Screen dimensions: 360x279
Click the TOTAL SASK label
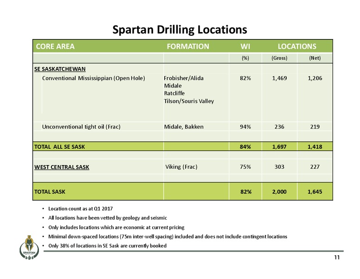pyautogui.click(x=50, y=192)
